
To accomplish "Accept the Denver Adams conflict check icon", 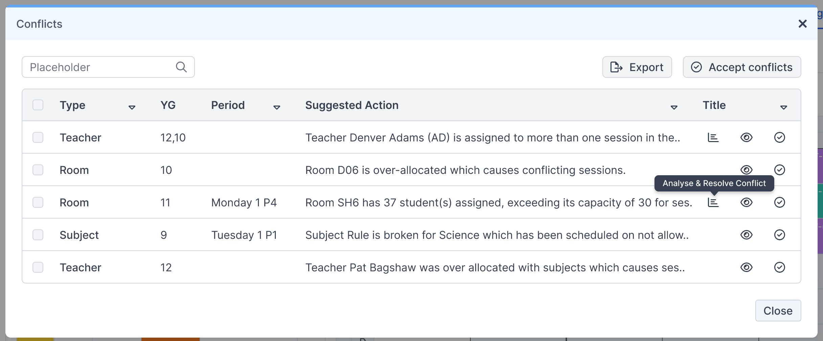I will pos(779,137).
